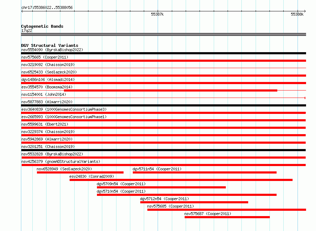The image size is (316, 231).
Task: Click the nsv5554090 (ByrskaBishop2022) variant label
Action: click(x=52, y=50)
